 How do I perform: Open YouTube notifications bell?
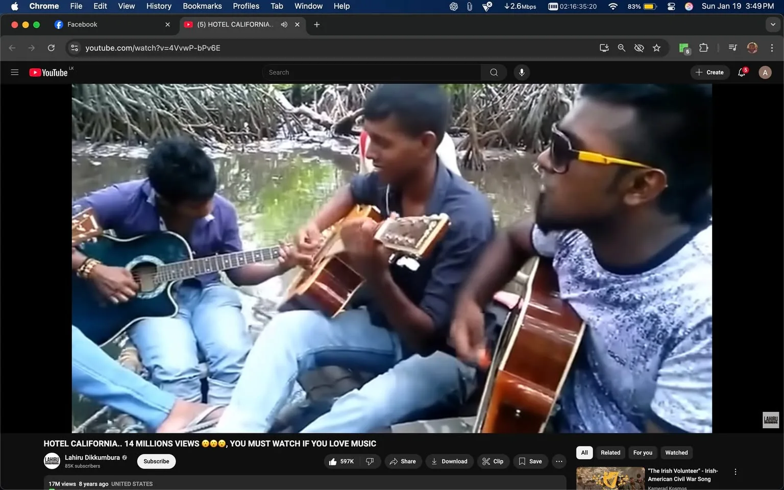pos(741,72)
